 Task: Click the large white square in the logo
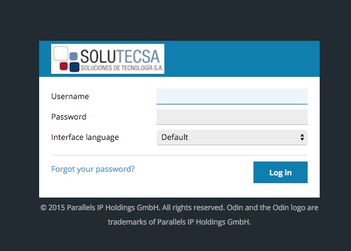pos(61,53)
